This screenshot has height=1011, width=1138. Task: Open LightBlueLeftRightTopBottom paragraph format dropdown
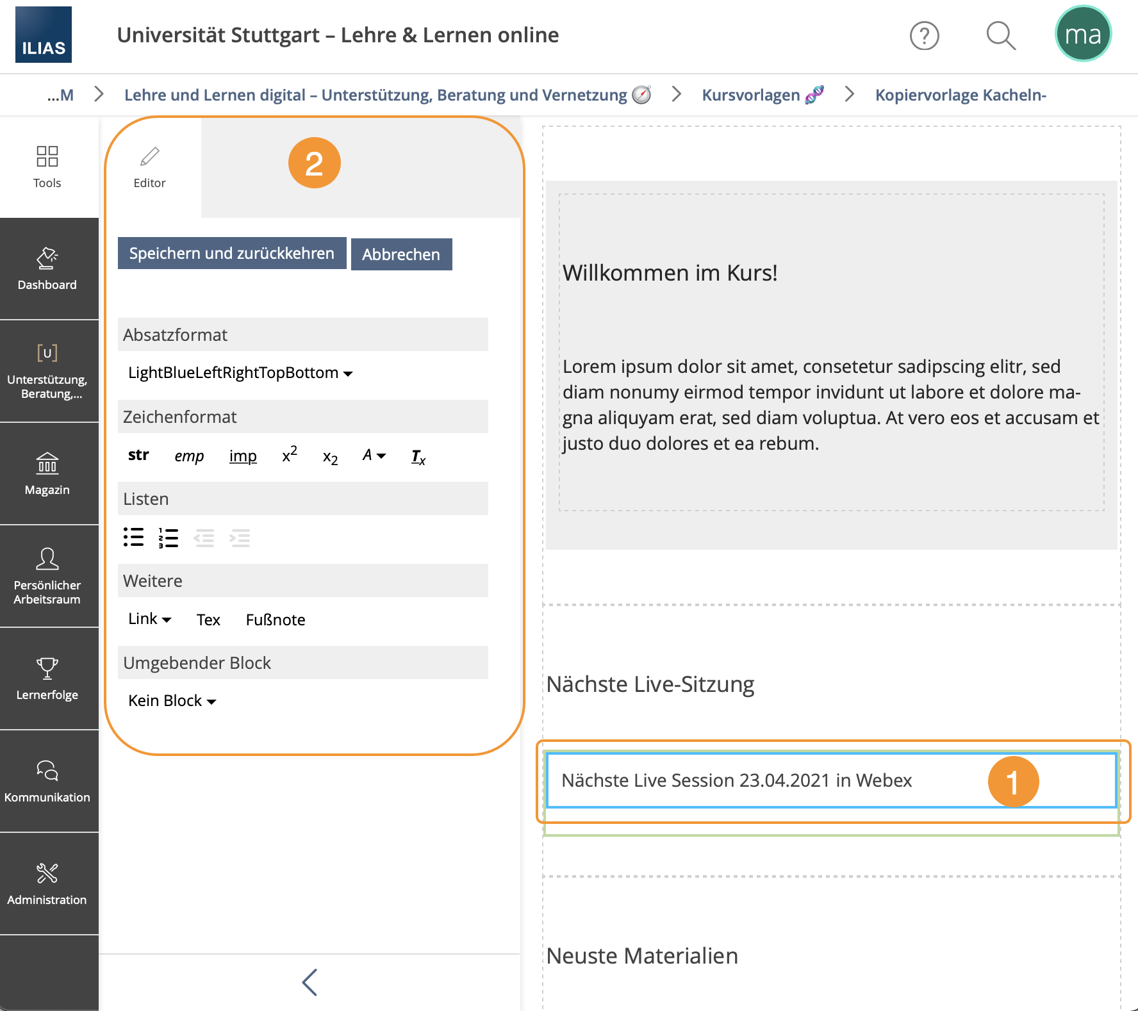[240, 373]
